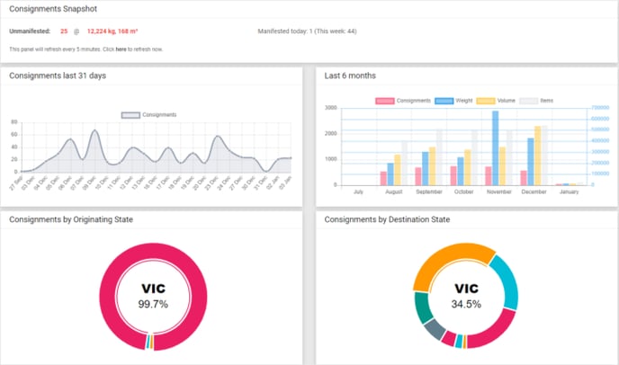Toggle pink Consignments legend in Last 6 months
Viewport: 619px width, 365px height.
[384, 101]
